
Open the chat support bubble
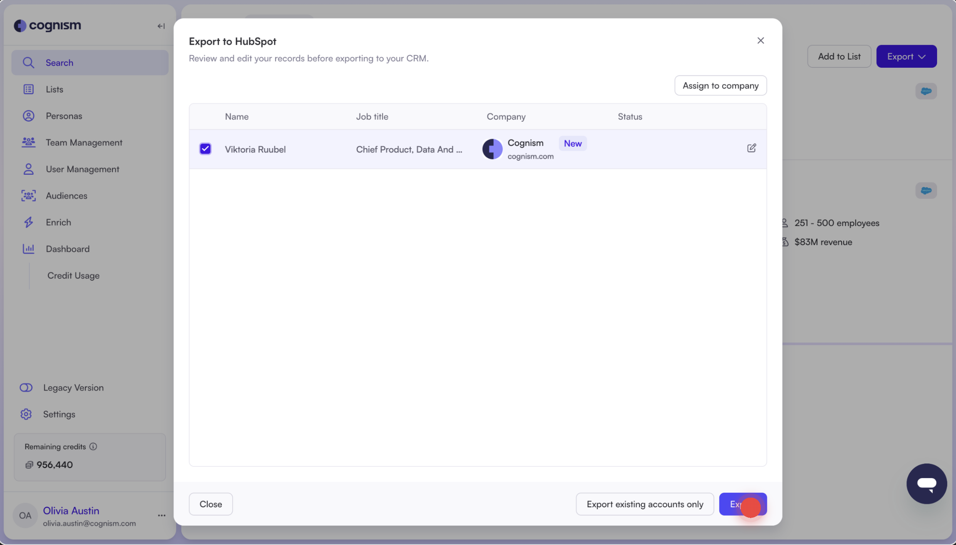(926, 483)
